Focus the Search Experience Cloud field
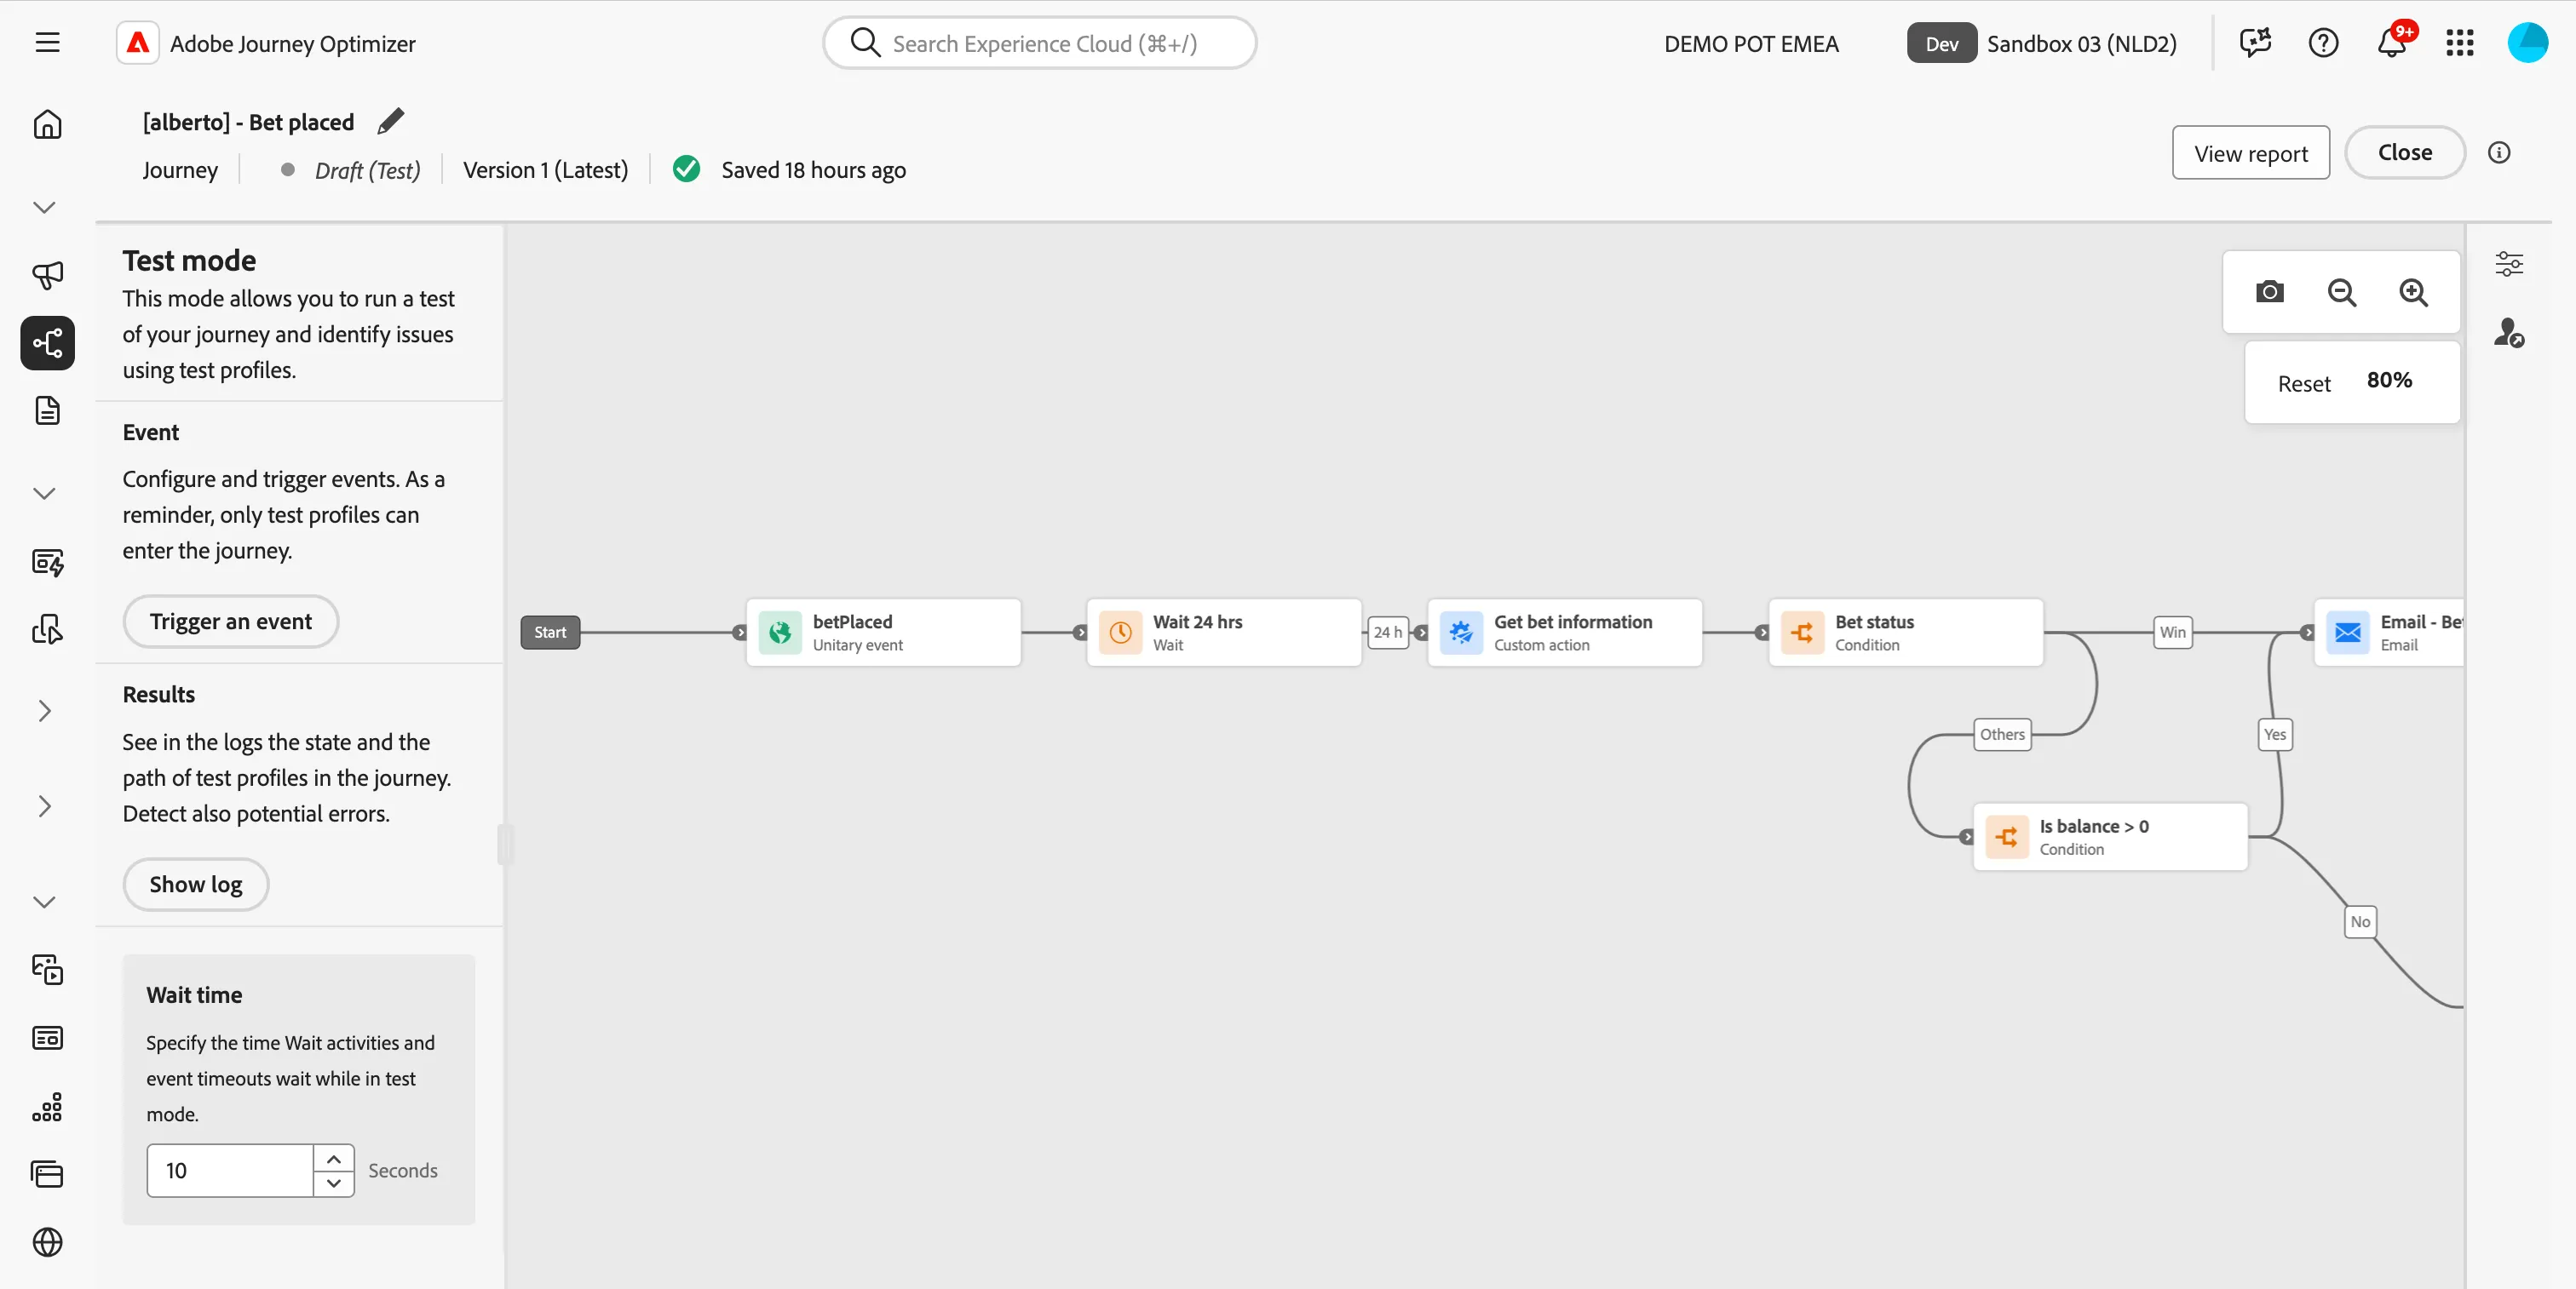Screen dimensions: 2576x1289 1040,43
